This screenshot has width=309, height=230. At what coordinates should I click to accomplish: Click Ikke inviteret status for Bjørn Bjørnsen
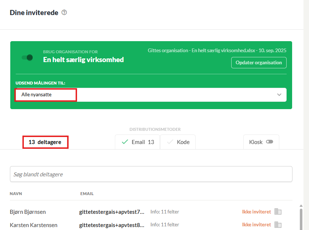point(257,212)
